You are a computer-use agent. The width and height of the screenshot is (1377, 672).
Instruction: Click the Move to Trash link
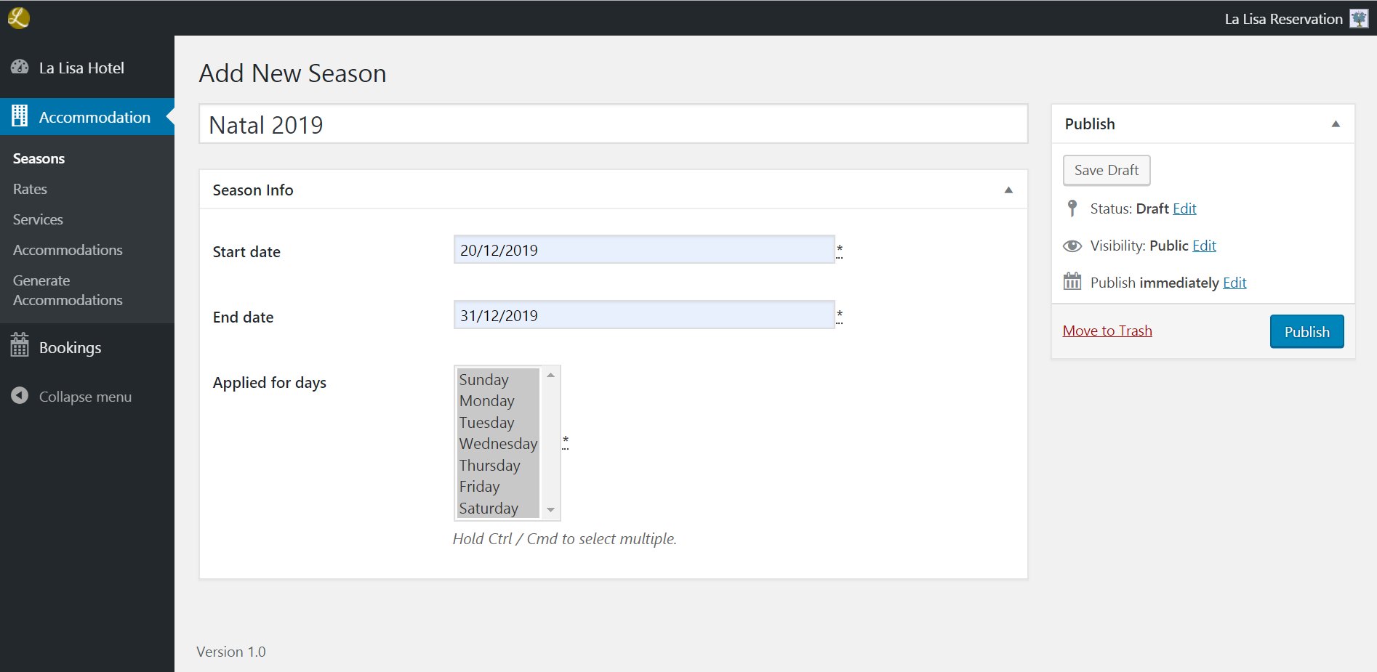click(1107, 331)
